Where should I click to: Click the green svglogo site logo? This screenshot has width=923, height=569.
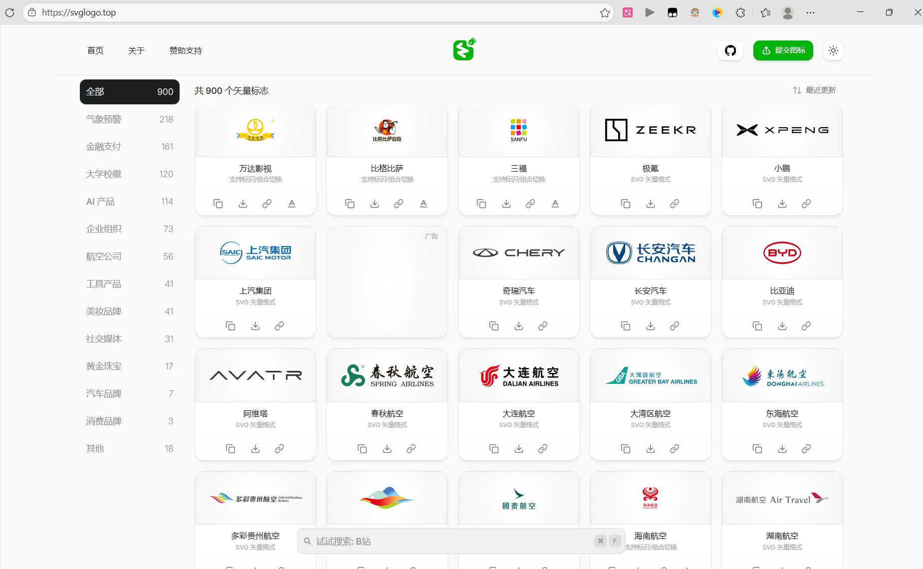pos(464,49)
